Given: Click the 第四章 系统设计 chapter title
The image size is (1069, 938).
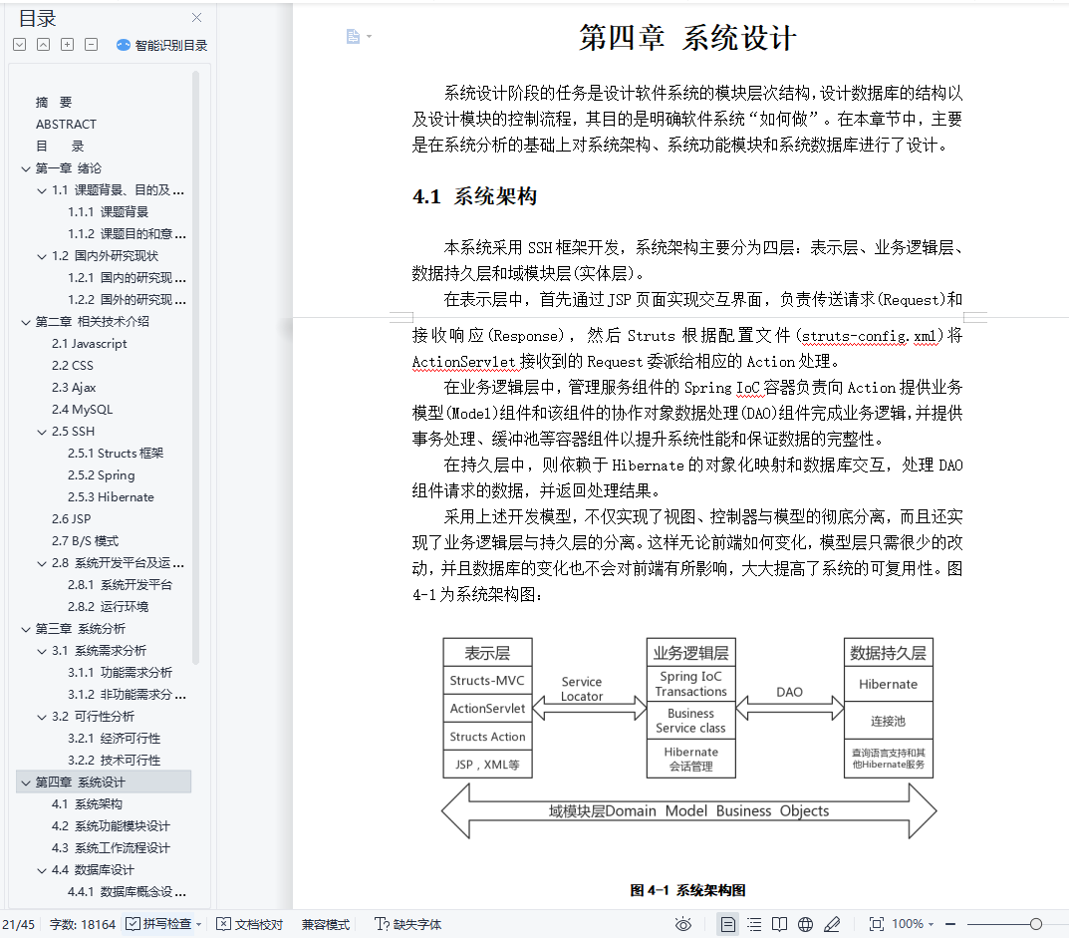Looking at the screenshot, I should [x=687, y=38].
